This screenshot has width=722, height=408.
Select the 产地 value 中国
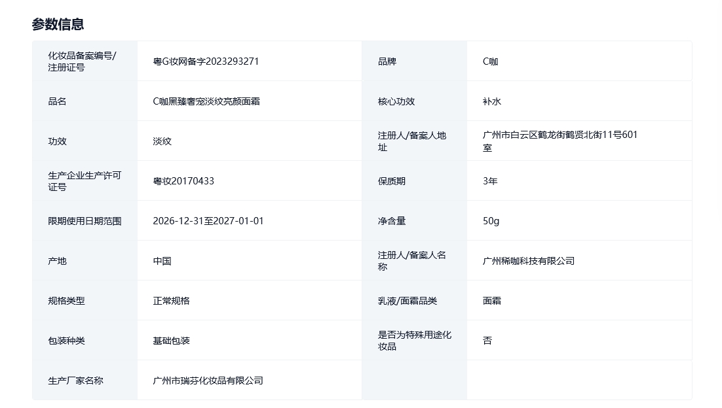162,261
